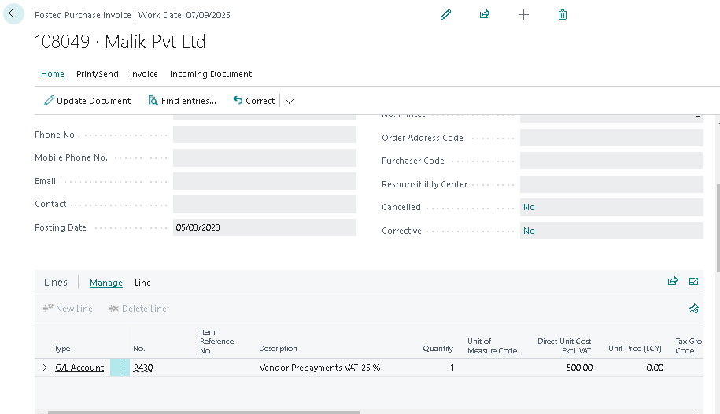Viewport: 720px width, 414px height.
Task: Open the Home tab
Action: [x=53, y=74]
